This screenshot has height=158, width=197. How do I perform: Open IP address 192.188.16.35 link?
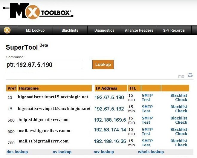(110, 141)
